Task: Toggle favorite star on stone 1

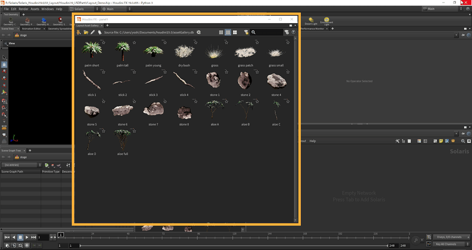Action: click(x=226, y=73)
